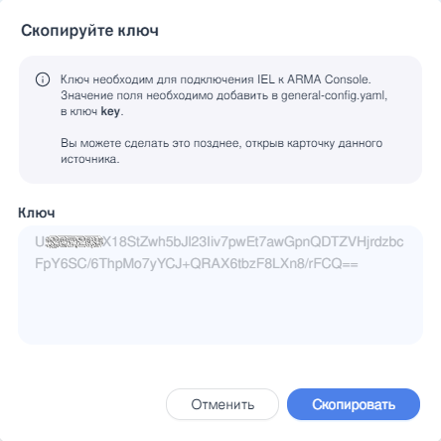
Task: Click the key's second line ending in rFCQ==
Action: (197, 264)
